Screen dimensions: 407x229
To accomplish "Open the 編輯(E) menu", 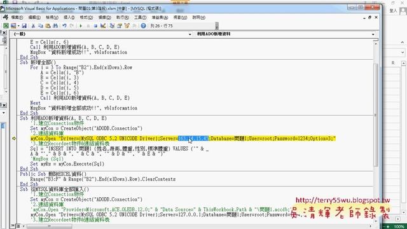I will pyautogui.click(x=34, y=17).
